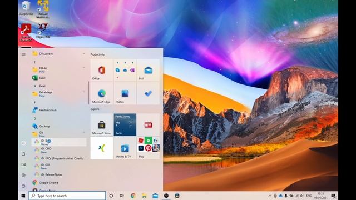Open Git FAQs (Frequently Asked Questions)
Viewport: 356px width, 200px height.
58,158
